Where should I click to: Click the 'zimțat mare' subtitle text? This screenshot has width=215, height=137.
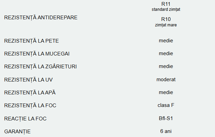point(166,25)
